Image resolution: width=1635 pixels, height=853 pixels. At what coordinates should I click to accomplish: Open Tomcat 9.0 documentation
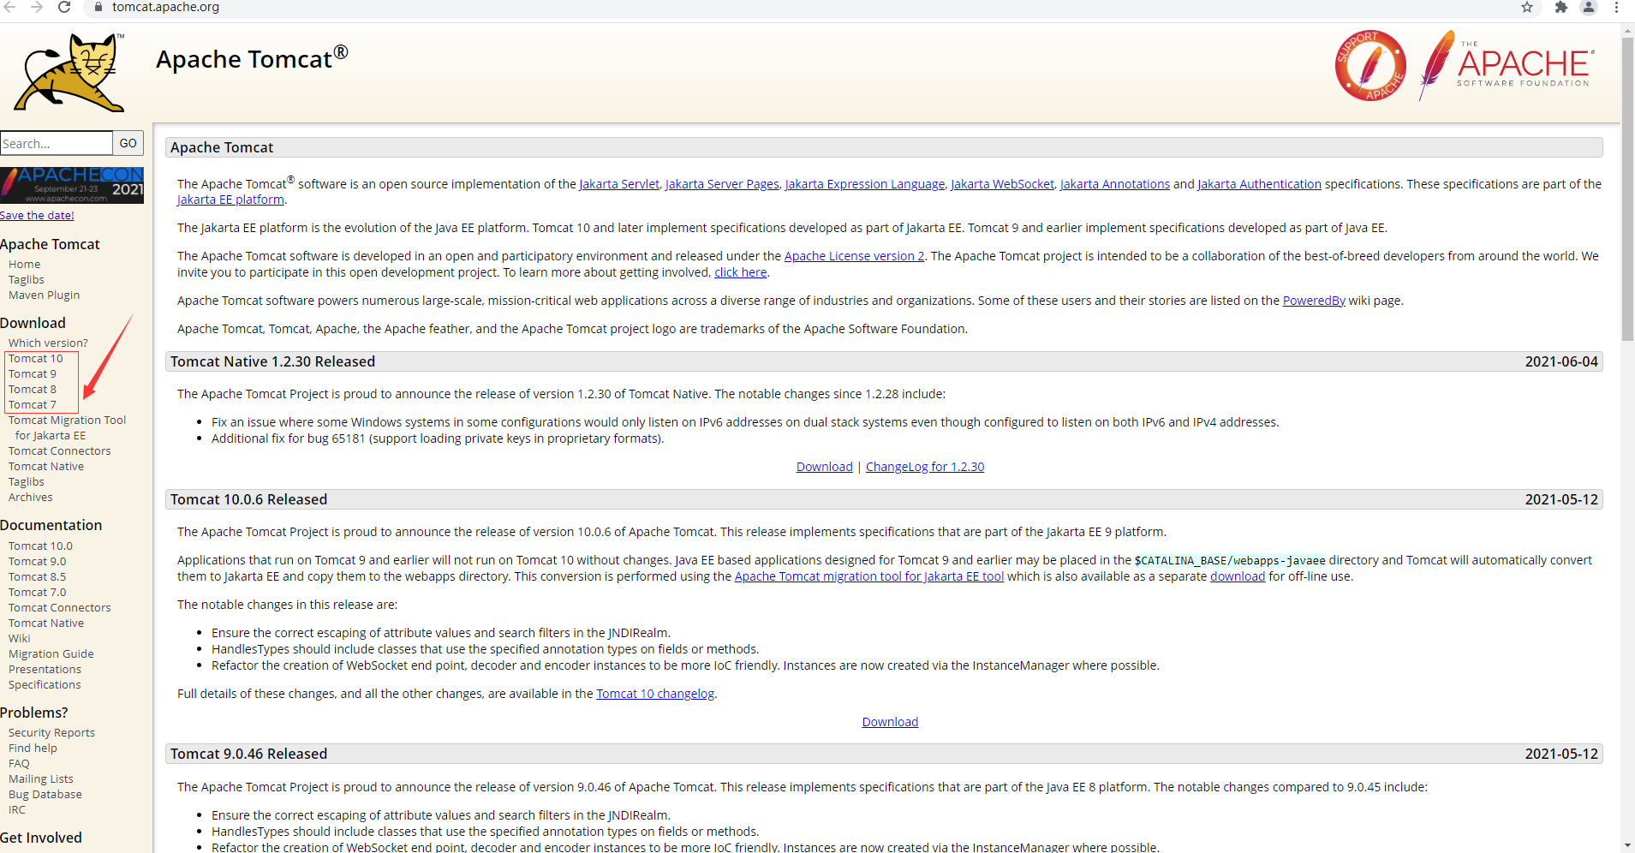37,562
